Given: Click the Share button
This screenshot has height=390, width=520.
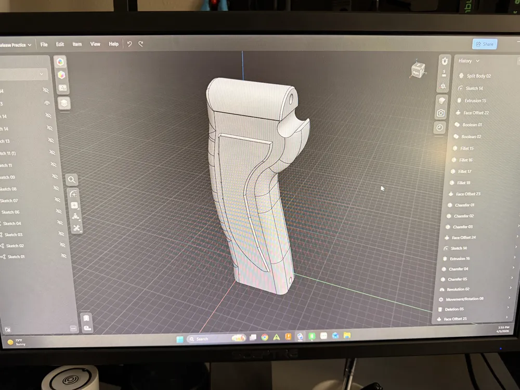Looking at the screenshot, I should pos(485,44).
